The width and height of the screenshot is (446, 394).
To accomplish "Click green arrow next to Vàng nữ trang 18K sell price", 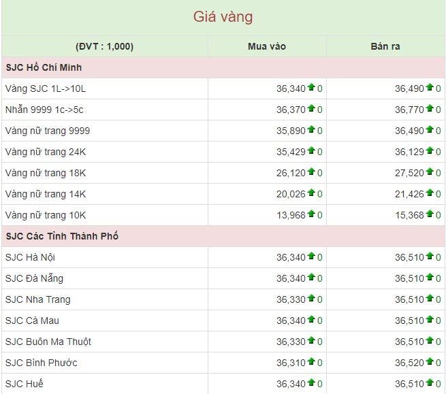I will pyautogui.click(x=430, y=172).
